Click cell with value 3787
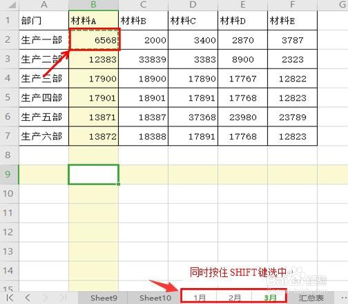This screenshot has width=348, height=304. (292, 40)
